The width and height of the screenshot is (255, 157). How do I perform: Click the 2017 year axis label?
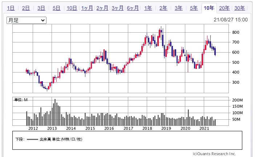pos(128,128)
